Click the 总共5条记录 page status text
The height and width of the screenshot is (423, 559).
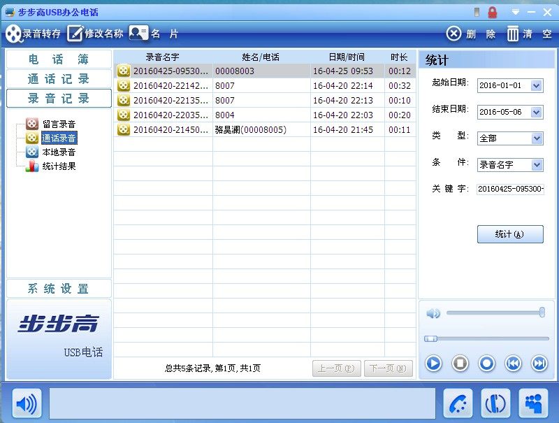(x=212, y=368)
